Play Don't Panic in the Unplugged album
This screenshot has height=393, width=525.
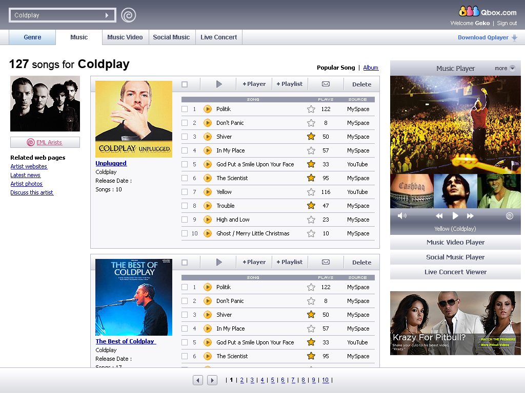click(x=208, y=123)
